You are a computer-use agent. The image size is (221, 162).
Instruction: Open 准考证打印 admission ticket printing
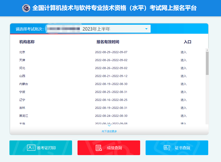coord(41,148)
